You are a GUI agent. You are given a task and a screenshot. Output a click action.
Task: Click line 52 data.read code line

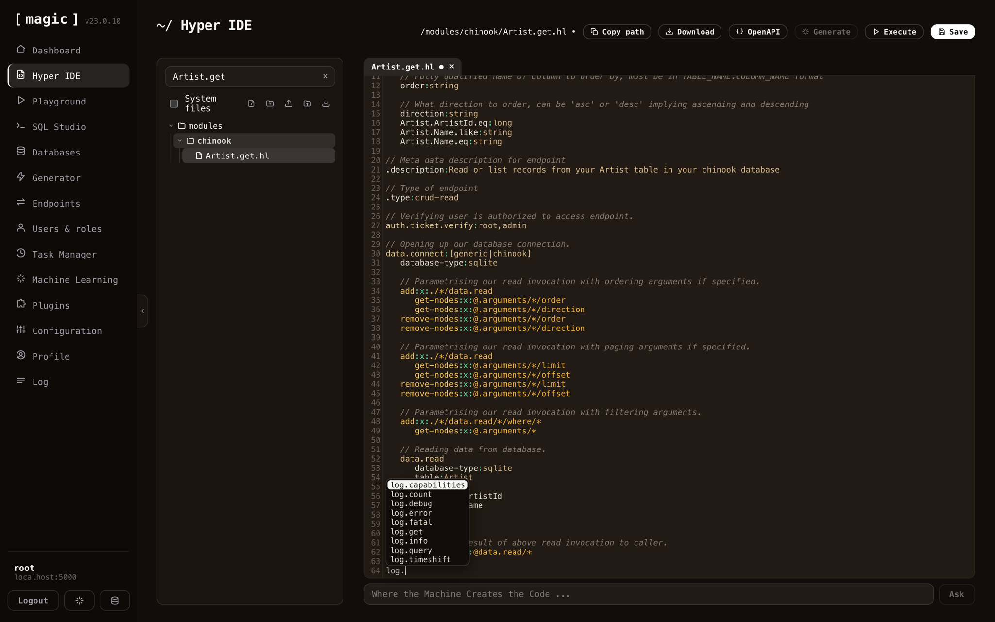(422, 459)
